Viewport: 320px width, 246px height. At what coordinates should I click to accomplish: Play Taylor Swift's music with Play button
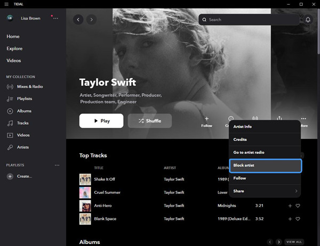(101, 121)
